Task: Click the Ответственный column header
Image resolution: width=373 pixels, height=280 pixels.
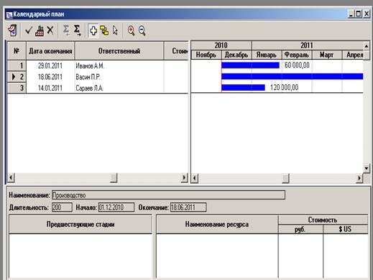Action: click(119, 51)
